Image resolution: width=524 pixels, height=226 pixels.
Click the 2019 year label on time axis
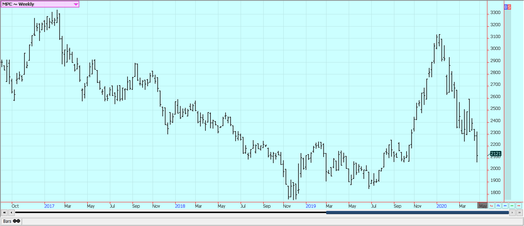[x=311, y=206]
